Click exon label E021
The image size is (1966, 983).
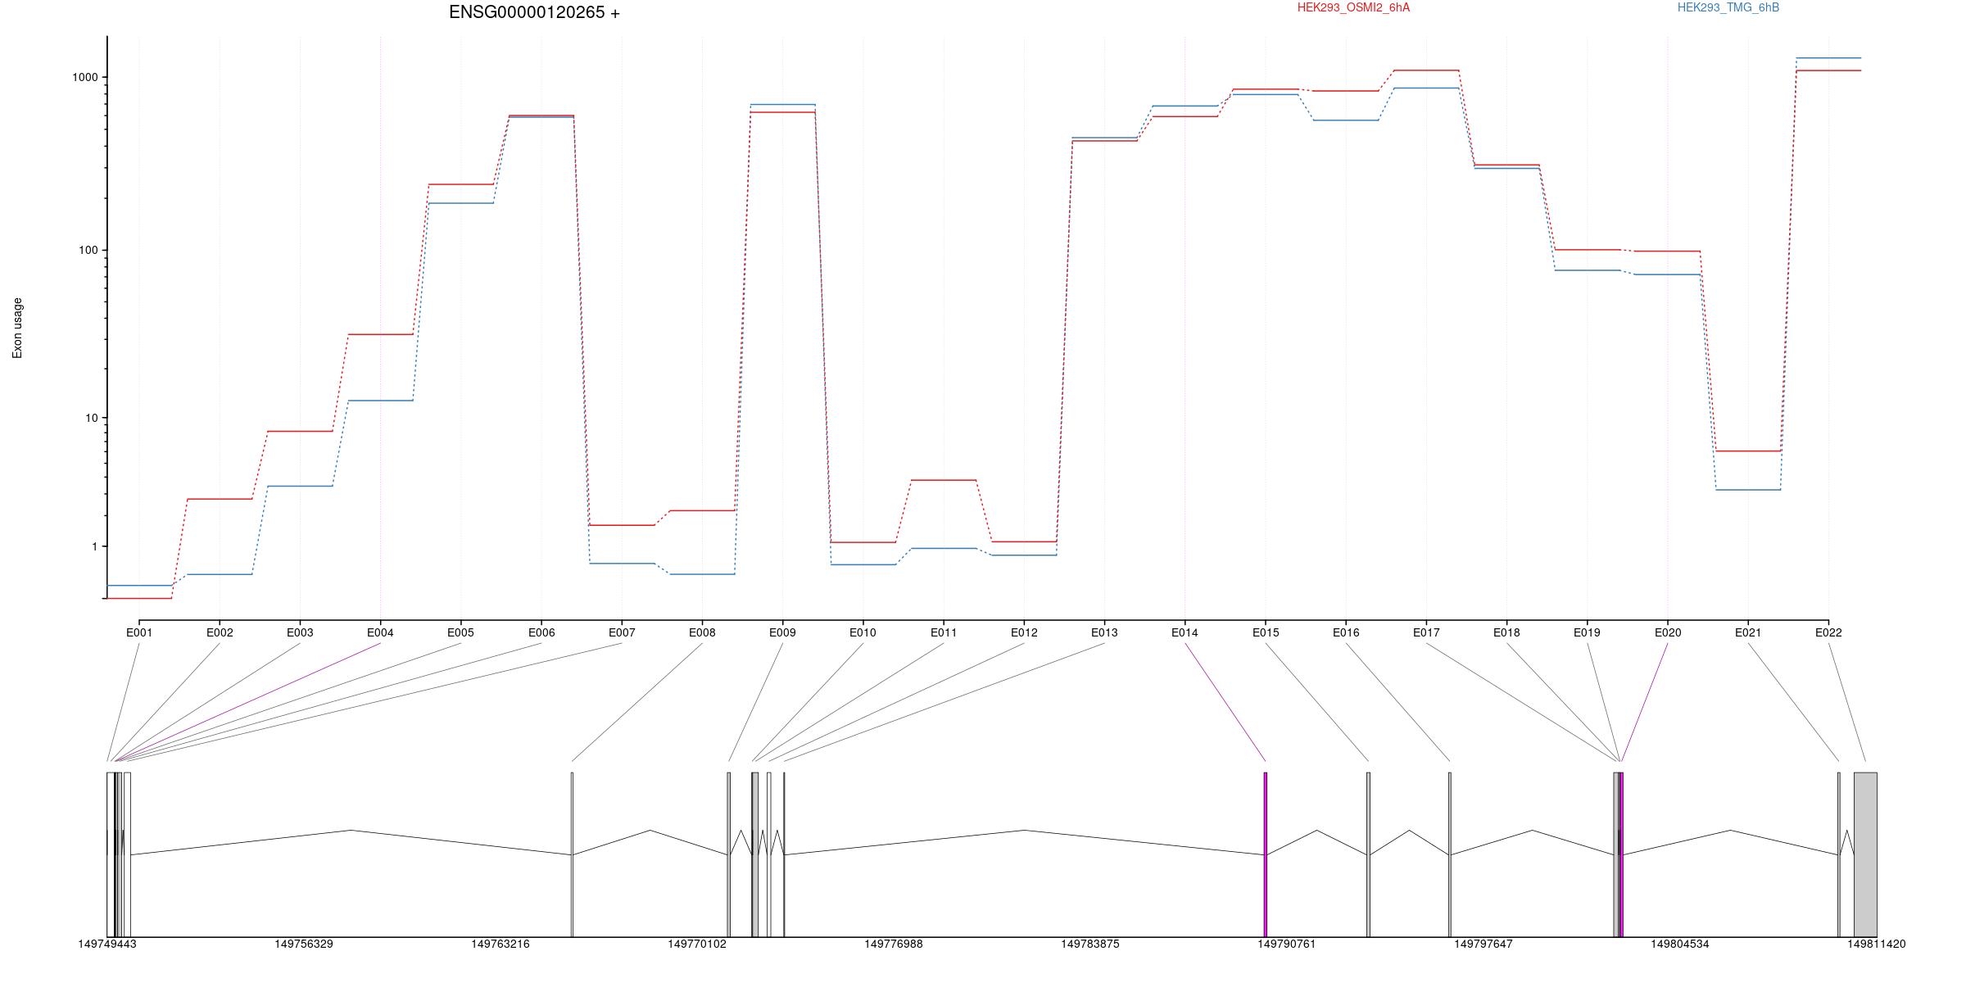pyautogui.click(x=1748, y=632)
